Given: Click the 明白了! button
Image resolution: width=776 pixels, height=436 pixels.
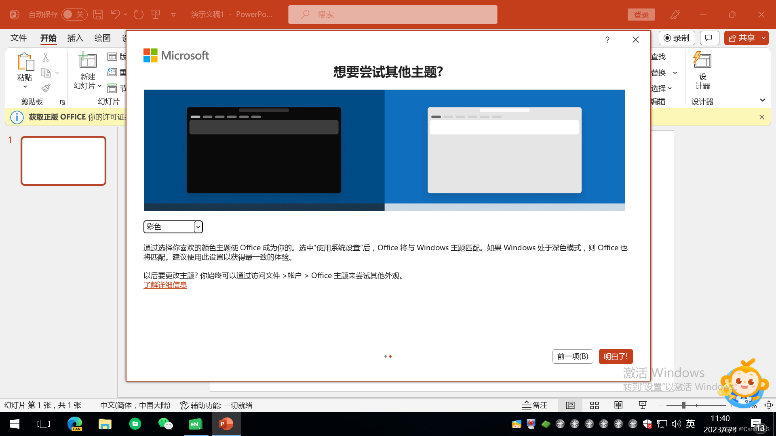Looking at the screenshot, I should pos(616,356).
